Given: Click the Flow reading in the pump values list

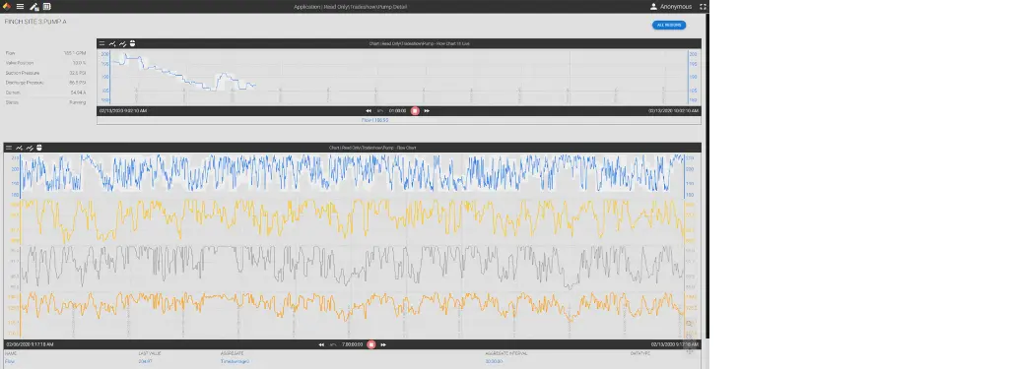Looking at the screenshot, I should (x=45, y=53).
